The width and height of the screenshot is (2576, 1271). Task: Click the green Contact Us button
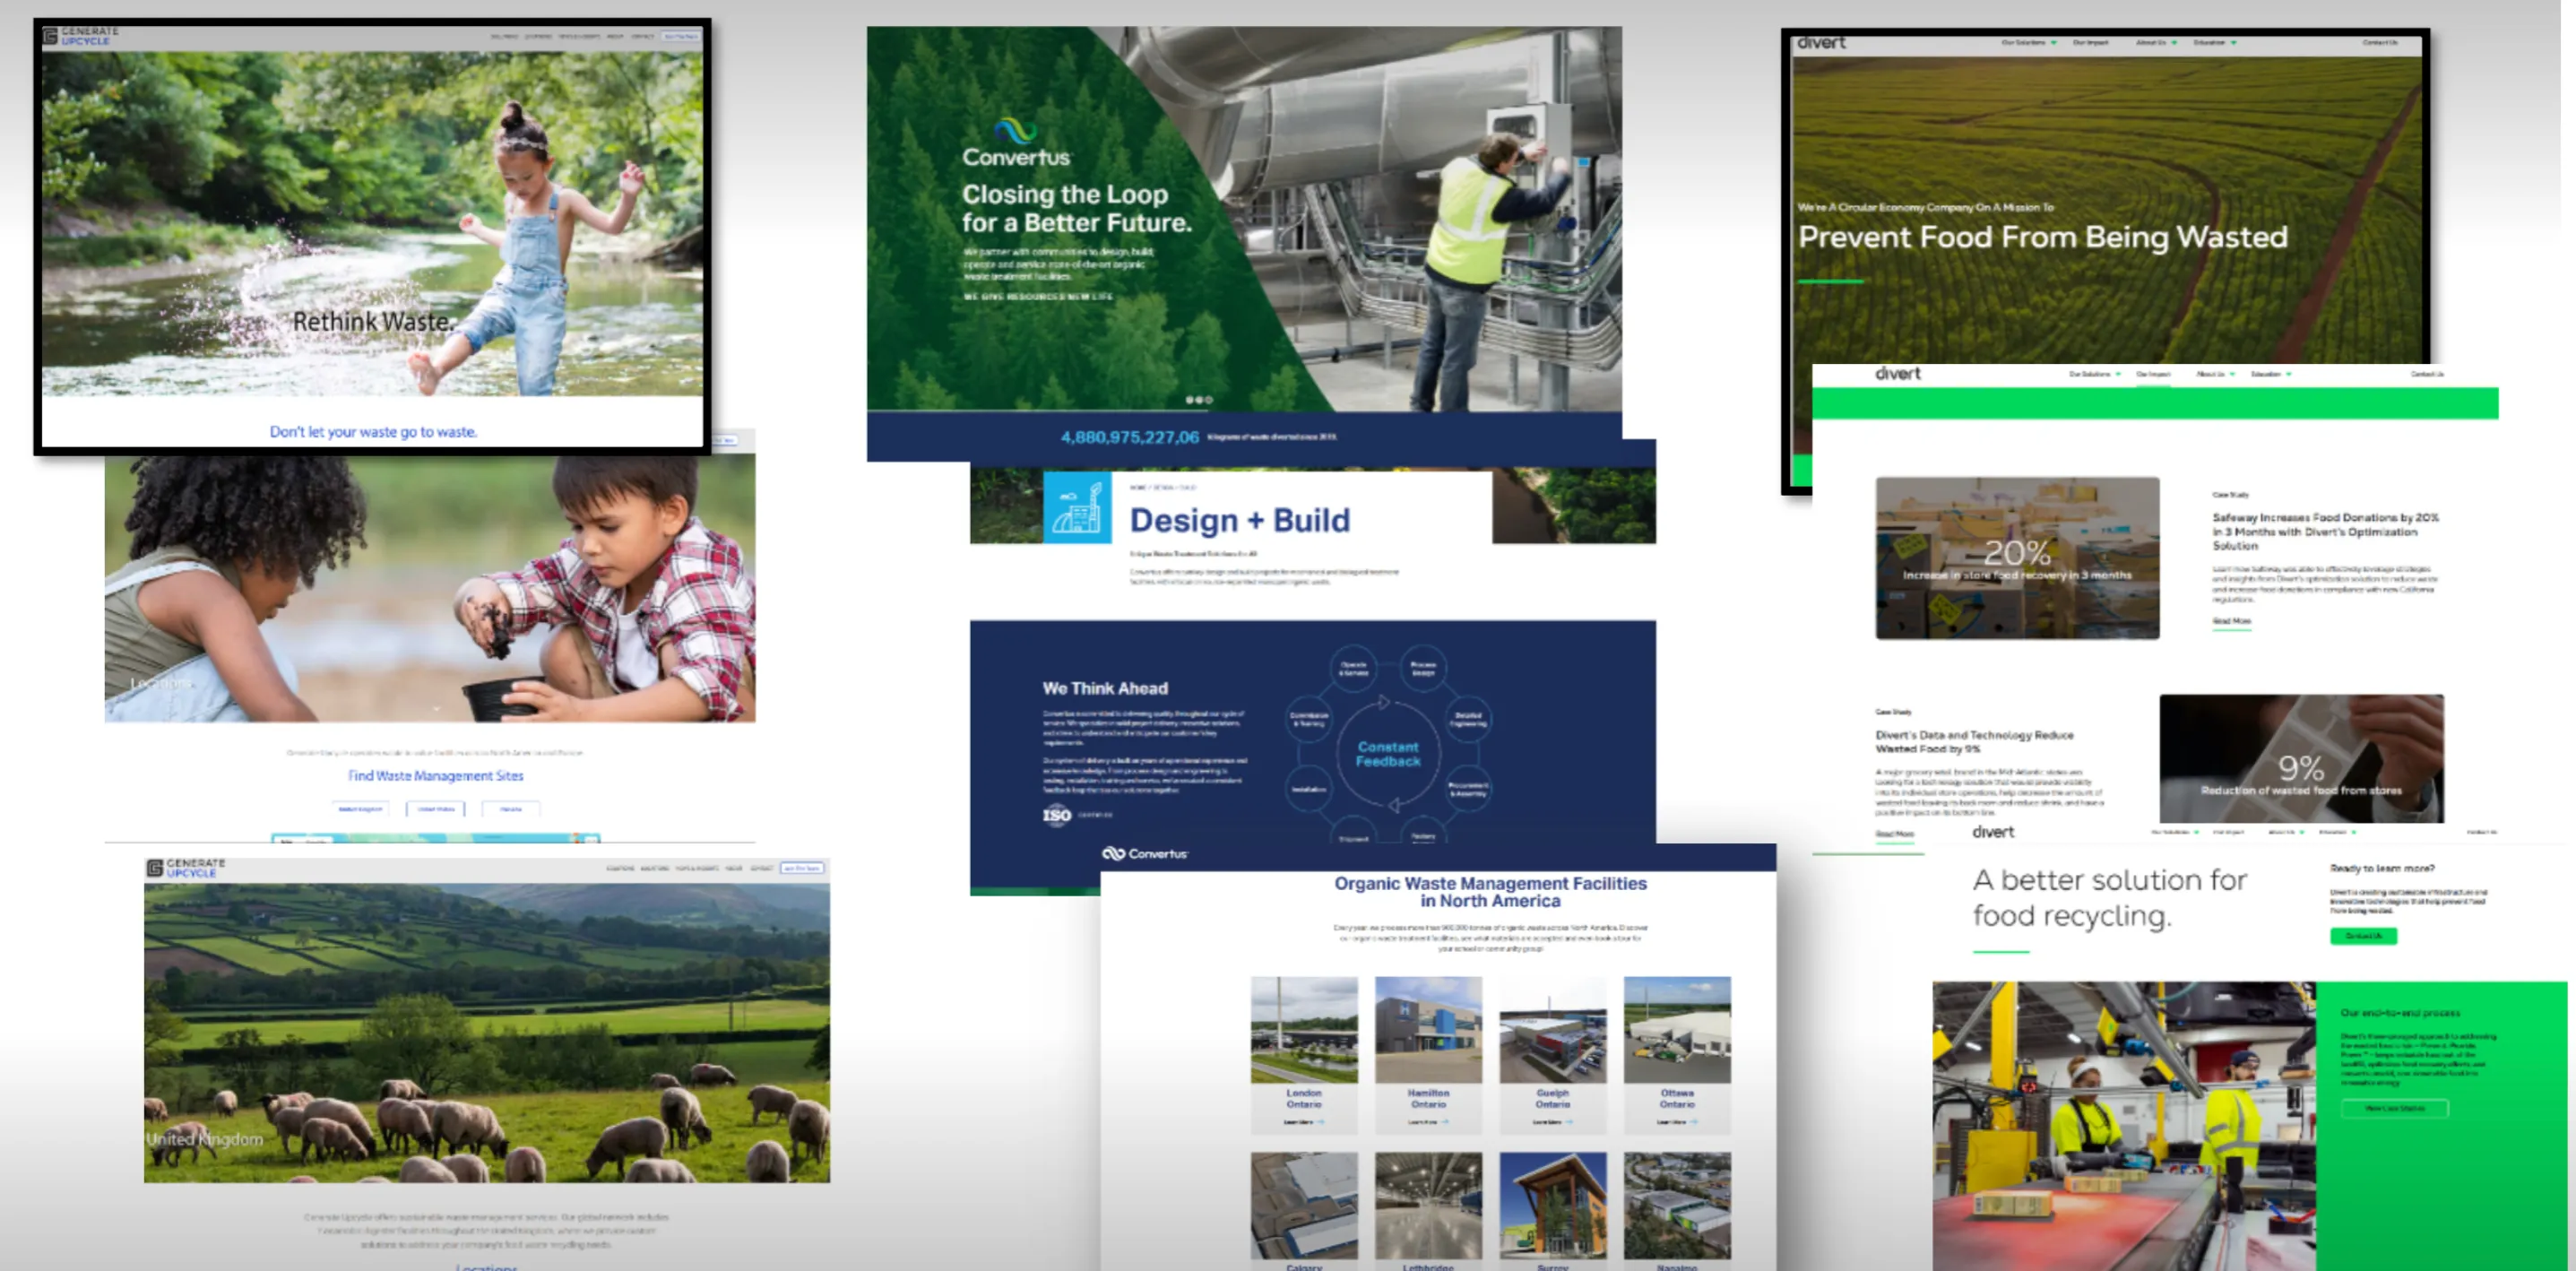pos(2363,936)
